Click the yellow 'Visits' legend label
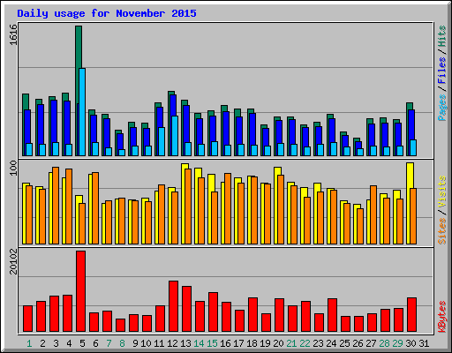The height and width of the screenshot is (353, 452). (x=442, y=192)
